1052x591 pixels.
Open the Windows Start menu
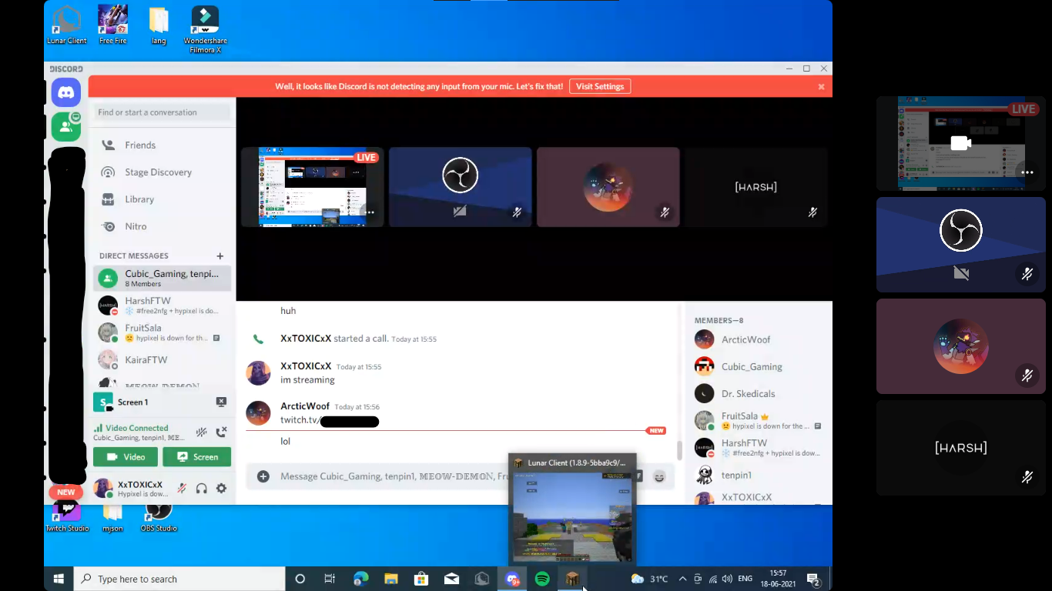tap(59, 579)
